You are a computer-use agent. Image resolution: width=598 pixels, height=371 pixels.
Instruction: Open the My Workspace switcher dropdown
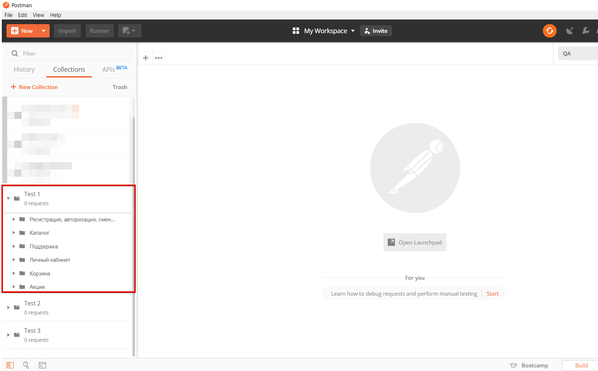point(329,31)
